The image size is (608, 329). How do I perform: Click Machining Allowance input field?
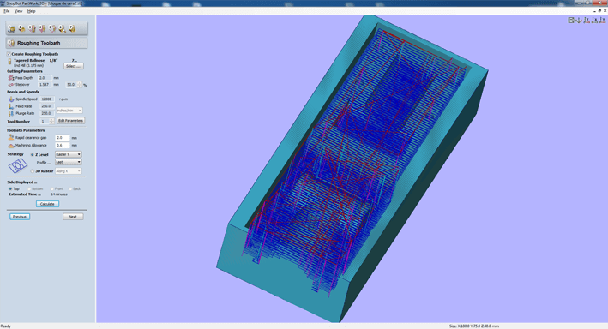click(x=62, y=146)
